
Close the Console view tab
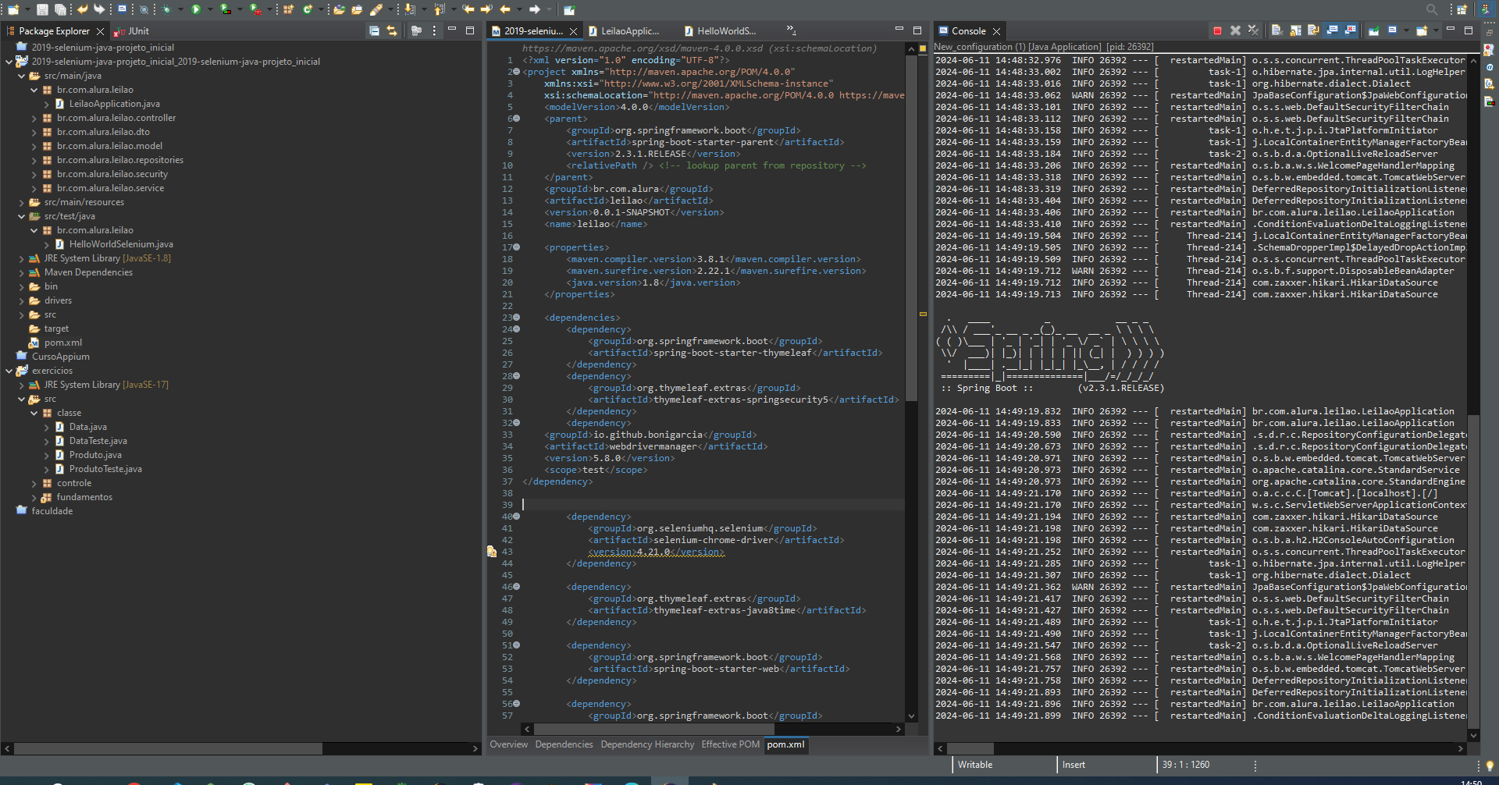(996, 31)
